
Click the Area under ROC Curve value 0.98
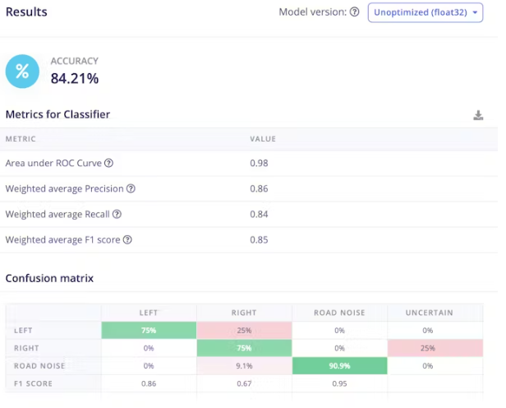click(259, 163)
